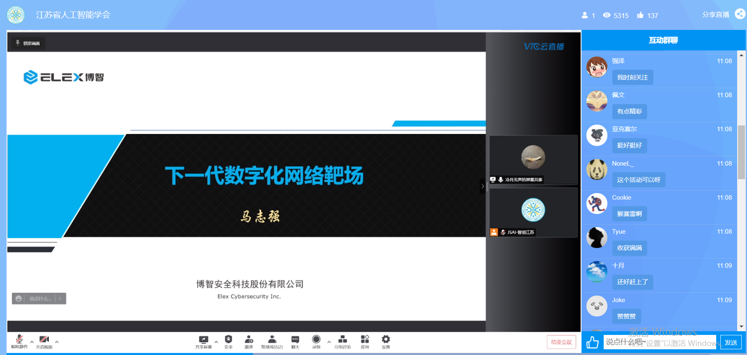The height and width of the screenshot is (355, 747).
Task: Click the 分享直播 share livestream link
Action: (716, 15)
